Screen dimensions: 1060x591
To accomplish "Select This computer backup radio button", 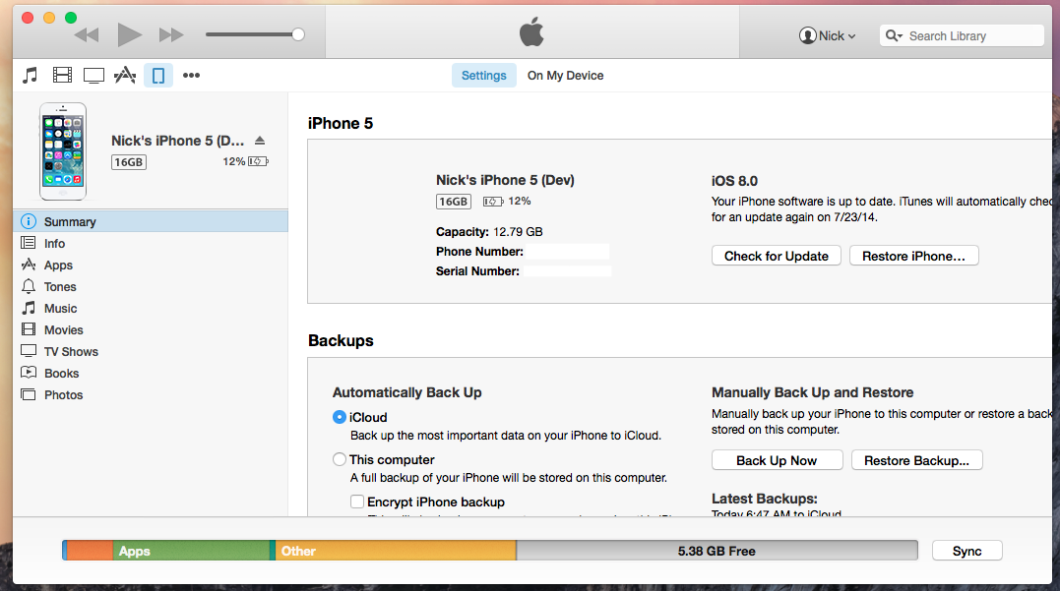I will pos(340,459).
